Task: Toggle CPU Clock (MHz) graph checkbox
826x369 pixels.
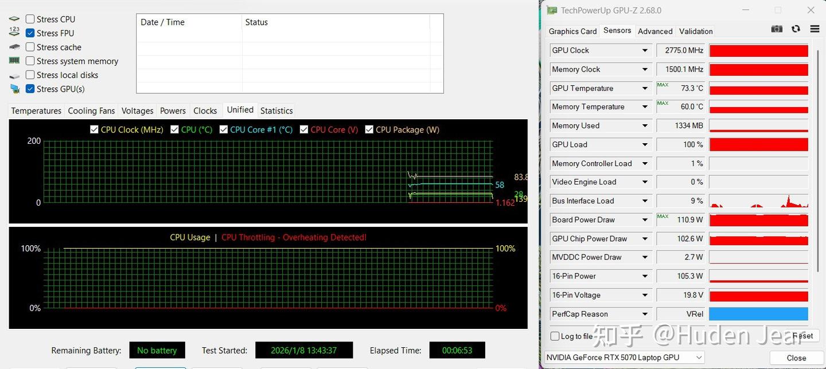Action: 94,129
